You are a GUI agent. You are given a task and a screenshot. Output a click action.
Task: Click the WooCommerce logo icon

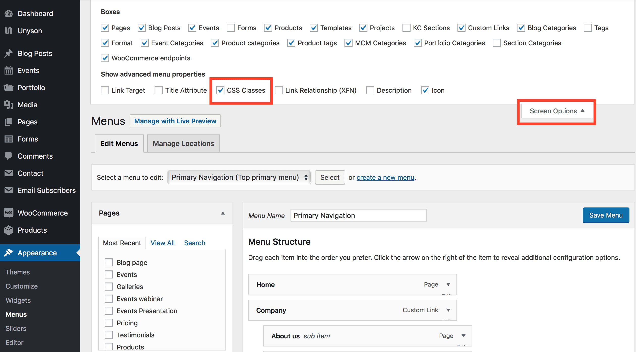click(9, 213)
